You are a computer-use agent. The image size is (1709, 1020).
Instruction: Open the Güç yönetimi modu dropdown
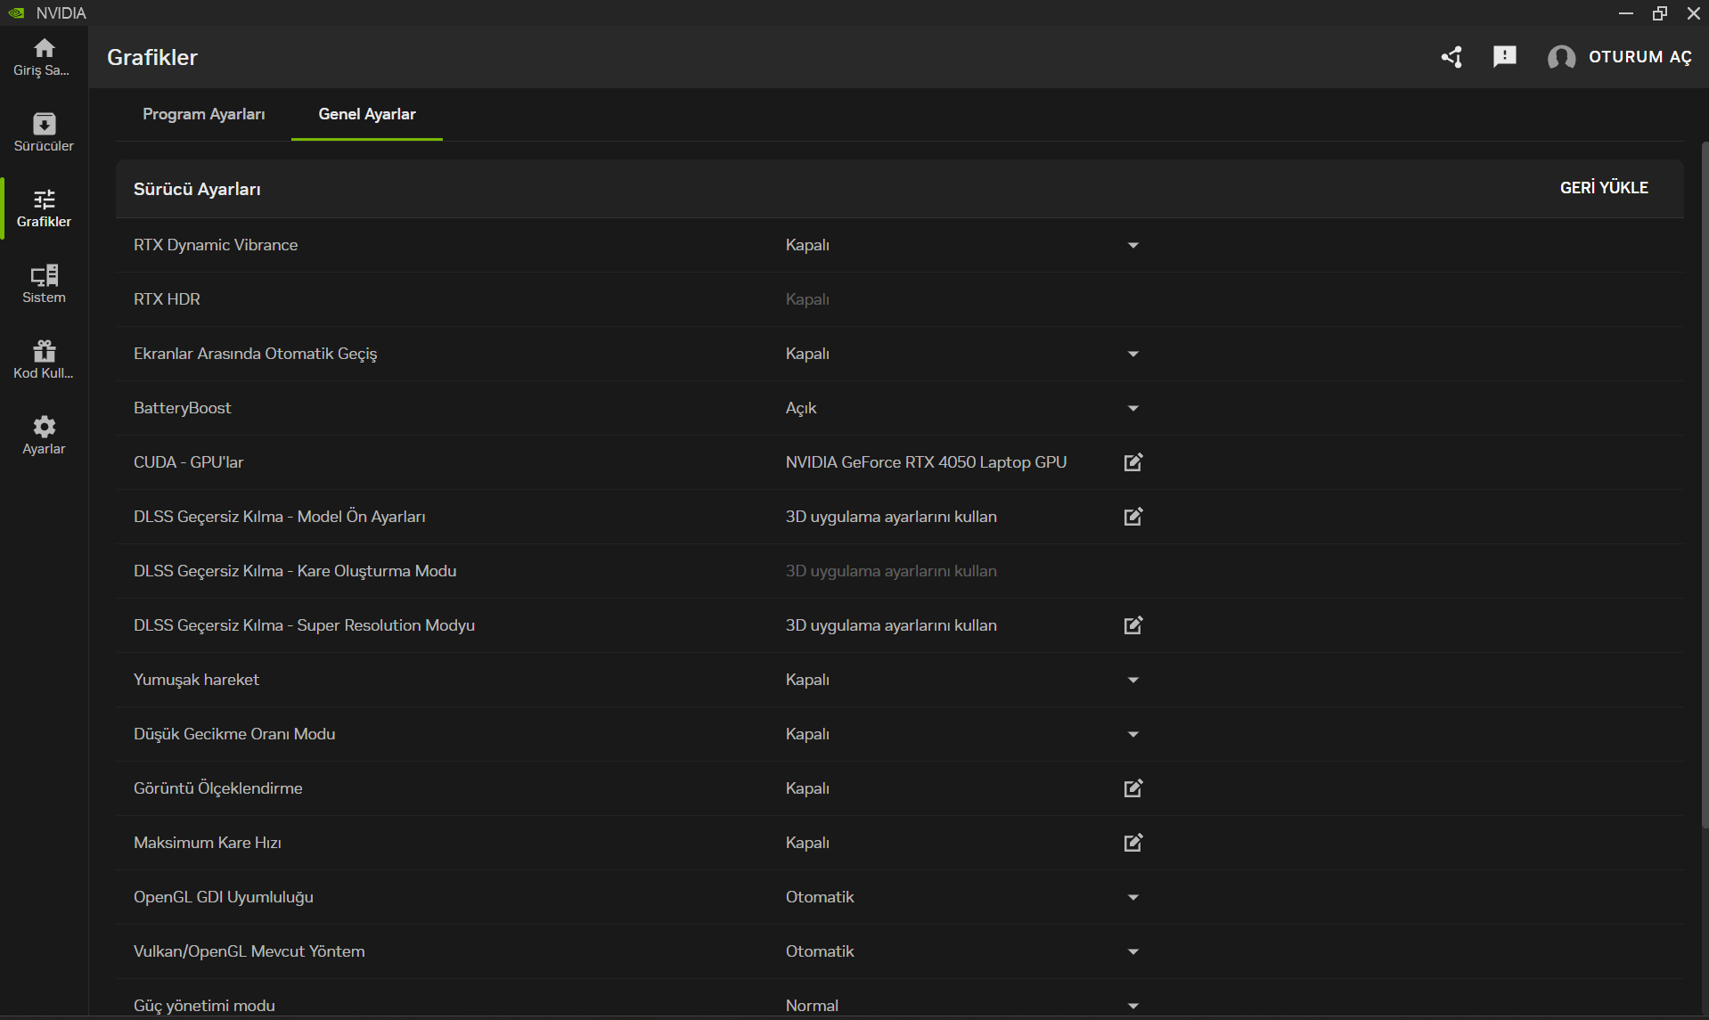coord(1133,1006)
